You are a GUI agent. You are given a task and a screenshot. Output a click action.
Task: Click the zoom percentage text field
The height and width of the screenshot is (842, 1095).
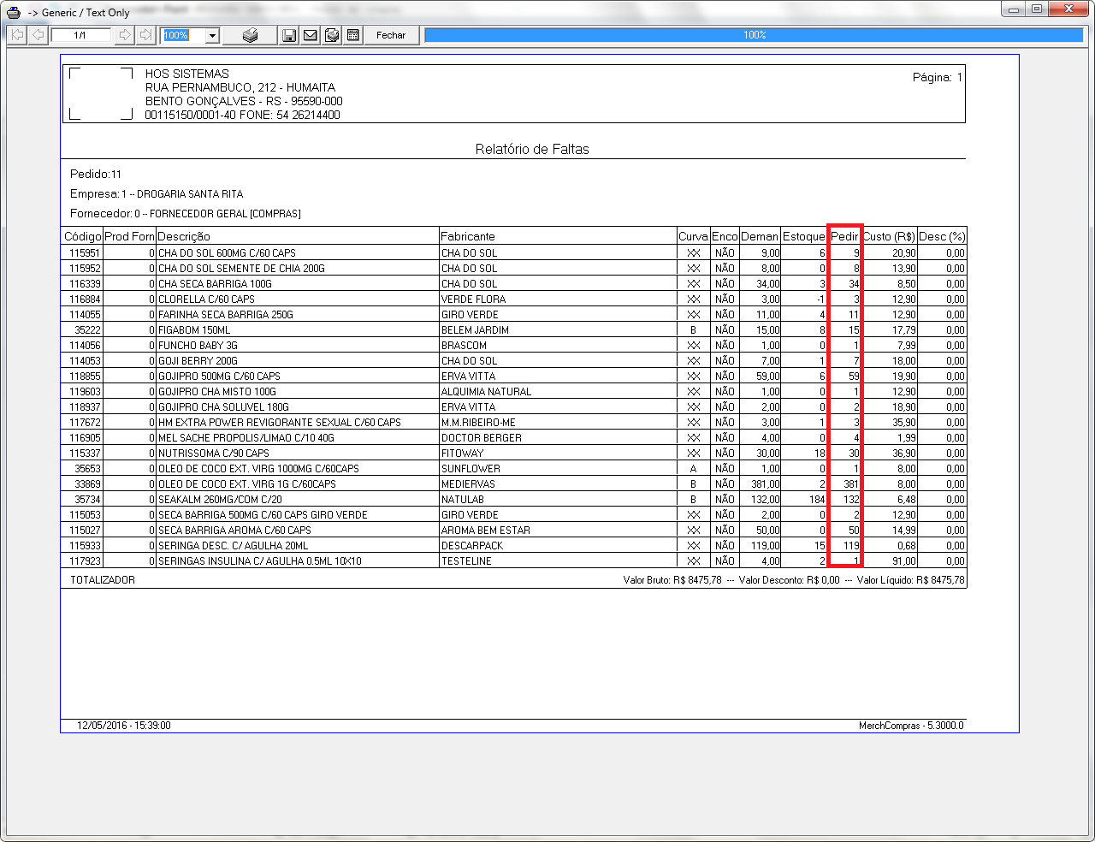183,36
